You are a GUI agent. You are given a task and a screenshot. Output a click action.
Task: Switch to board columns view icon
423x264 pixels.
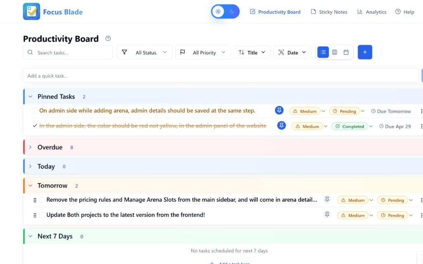335,52
